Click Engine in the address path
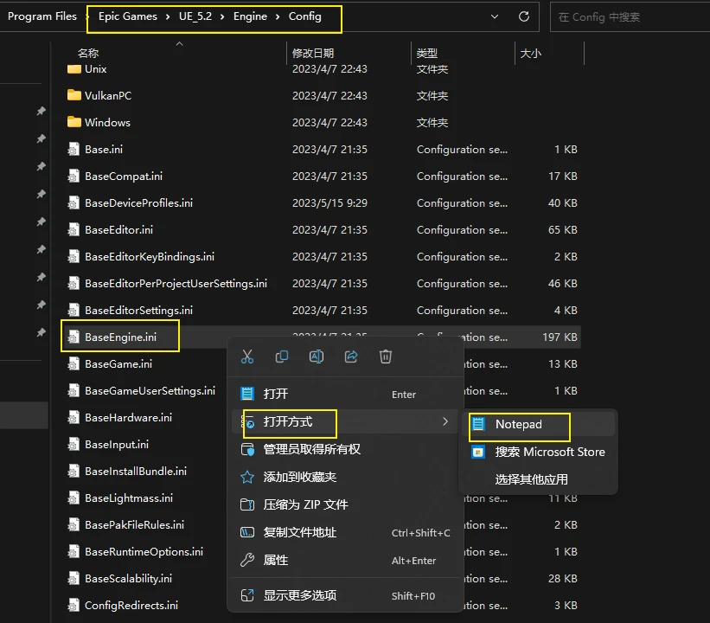This screenshot has width=710, height=623. 250,16
